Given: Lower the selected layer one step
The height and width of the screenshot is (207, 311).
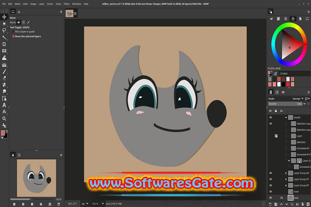Looking at the screenshot, I should [x=287, y=204].
